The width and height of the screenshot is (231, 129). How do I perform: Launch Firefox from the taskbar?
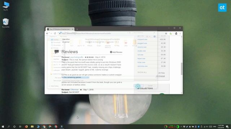(x=26, y=126)
